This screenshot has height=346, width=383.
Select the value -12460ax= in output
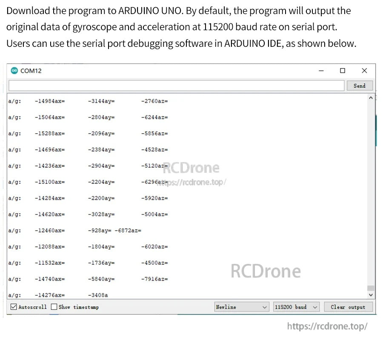50,230
